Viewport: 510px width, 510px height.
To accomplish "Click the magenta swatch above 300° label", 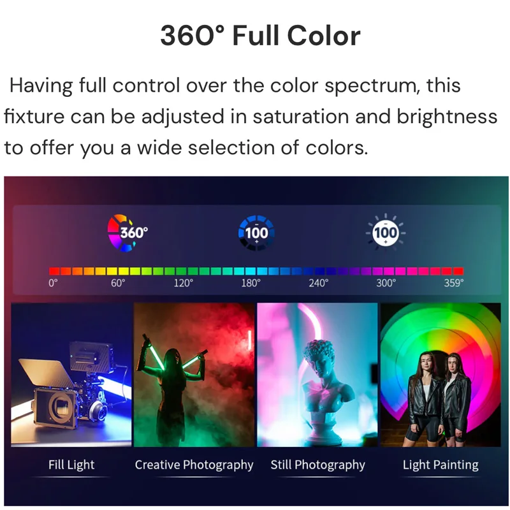I will point(389,271).
